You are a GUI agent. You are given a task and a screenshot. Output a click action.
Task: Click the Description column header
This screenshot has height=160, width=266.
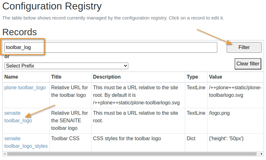107,77
